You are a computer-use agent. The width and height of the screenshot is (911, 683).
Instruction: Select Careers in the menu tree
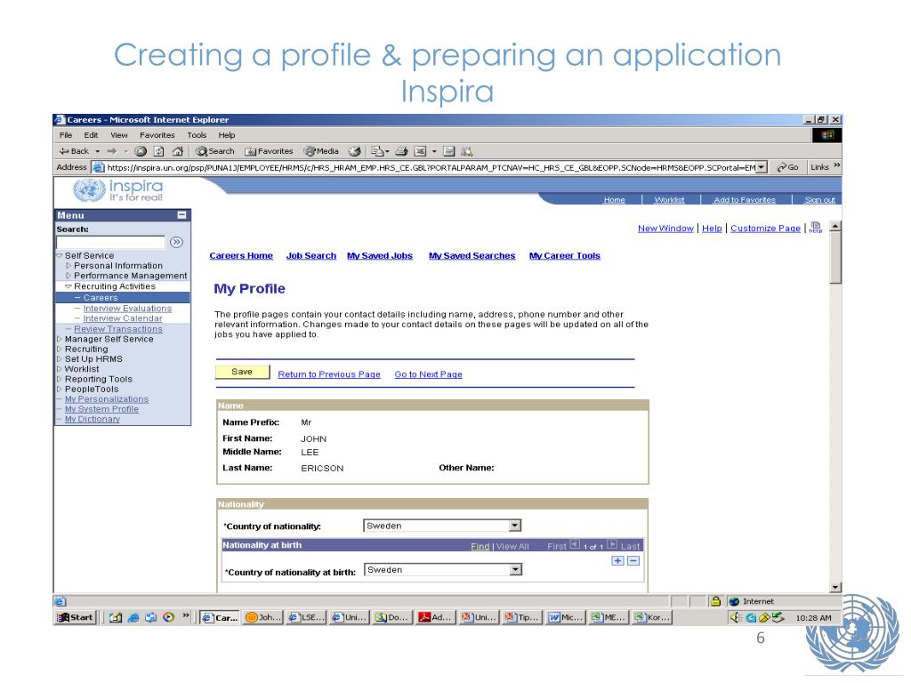(101, 298)
